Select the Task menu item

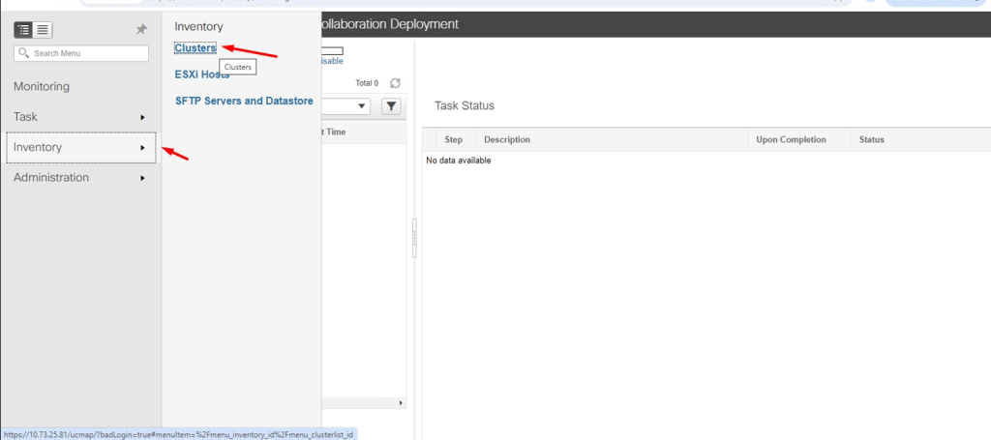click(x=26, y=117)
